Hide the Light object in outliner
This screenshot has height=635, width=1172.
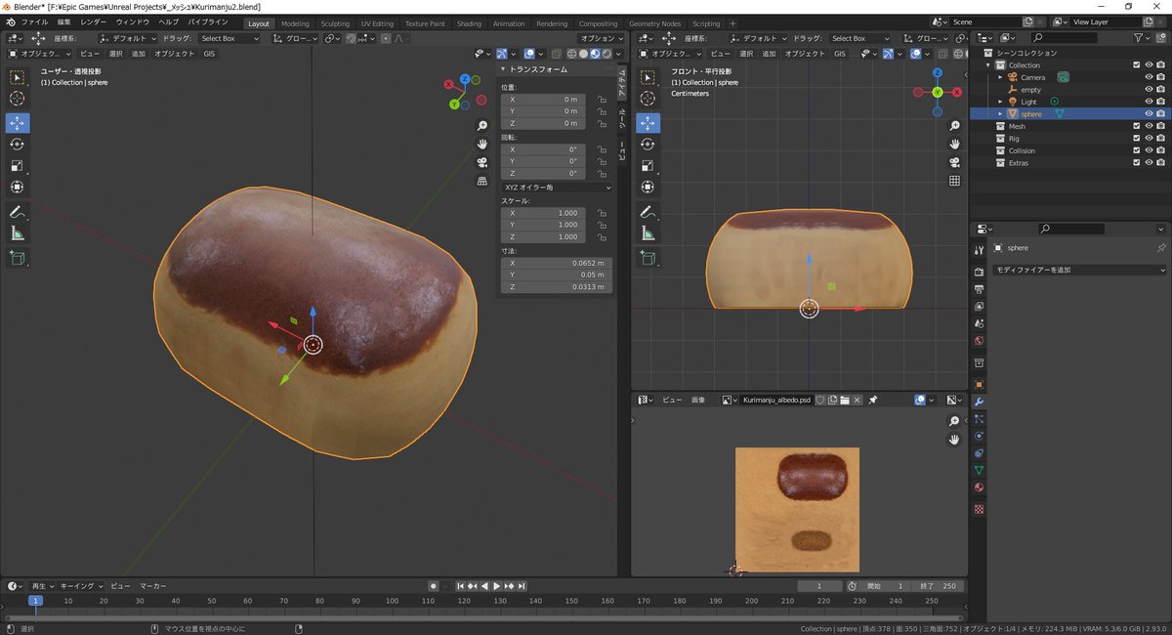[x=1149, y=102]
